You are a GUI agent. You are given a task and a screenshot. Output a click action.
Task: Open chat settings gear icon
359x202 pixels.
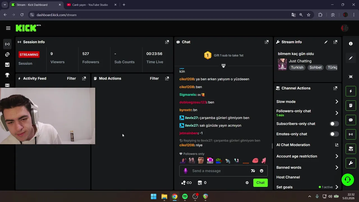[x=247, y=183]
